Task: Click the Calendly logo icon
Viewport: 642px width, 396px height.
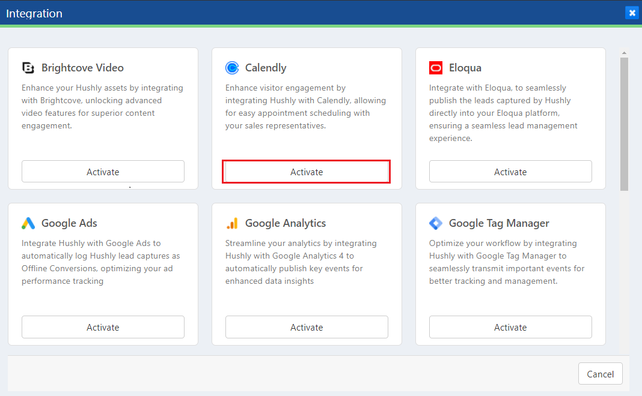Action: tap(232, 68)
